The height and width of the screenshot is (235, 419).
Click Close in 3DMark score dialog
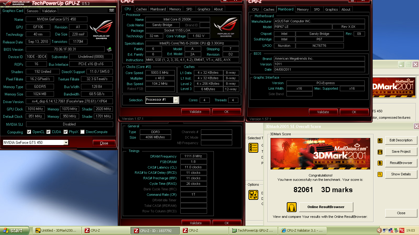401,213
